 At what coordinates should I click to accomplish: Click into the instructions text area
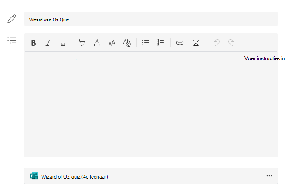click(151, 104)
